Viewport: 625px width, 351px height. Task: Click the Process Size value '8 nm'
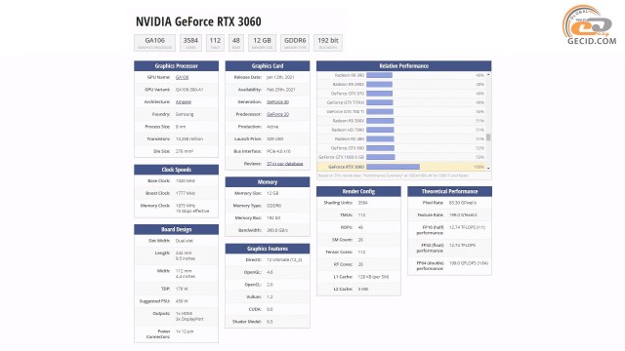(x=181, y=127)
